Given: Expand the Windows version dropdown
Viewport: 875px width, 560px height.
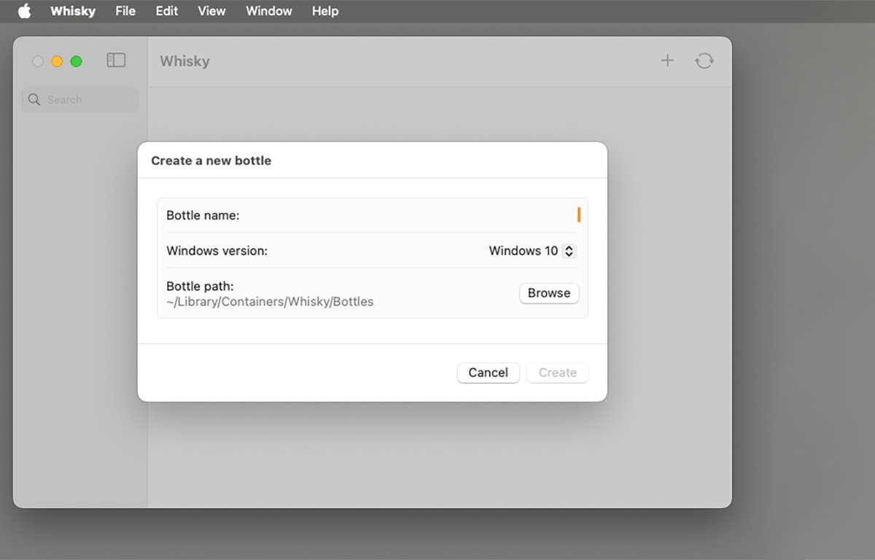Looking at the screenshot, I should pyautogui.click(x=532, y=251).
